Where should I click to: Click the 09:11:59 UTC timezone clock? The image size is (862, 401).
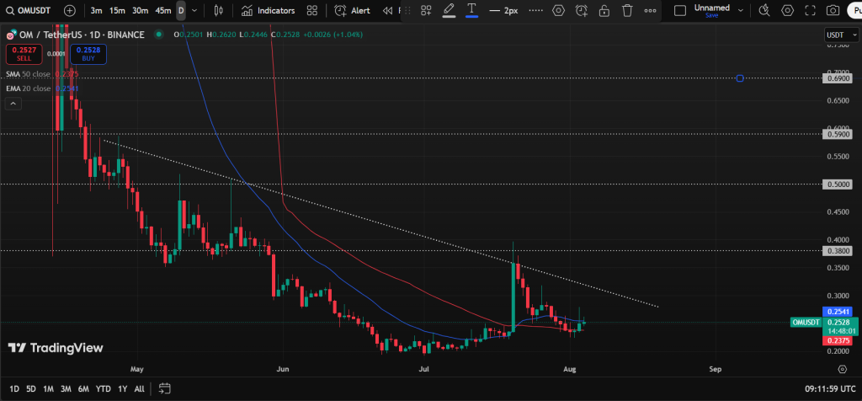pos(828,389)
